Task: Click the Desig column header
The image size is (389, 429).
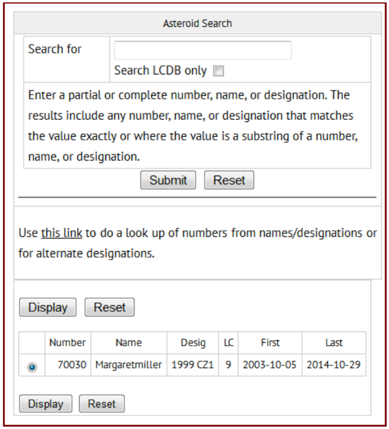Action: 193,343
